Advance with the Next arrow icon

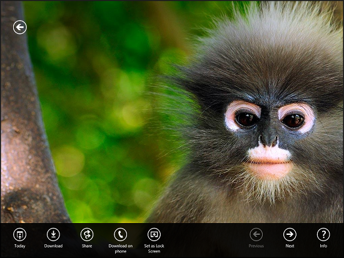pos(290,234)
